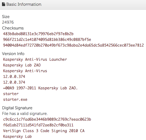Click the 1997-2011 copyright line
The image size is (146, 140).
(x=40, y=88)
